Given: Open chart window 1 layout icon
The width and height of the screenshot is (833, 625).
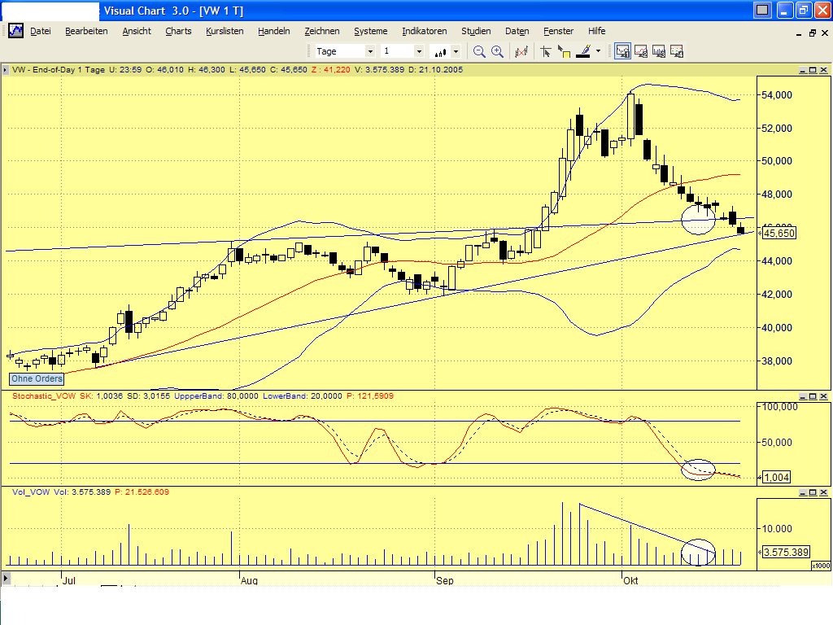Looking at the screenshot, I should pos(622,50).
